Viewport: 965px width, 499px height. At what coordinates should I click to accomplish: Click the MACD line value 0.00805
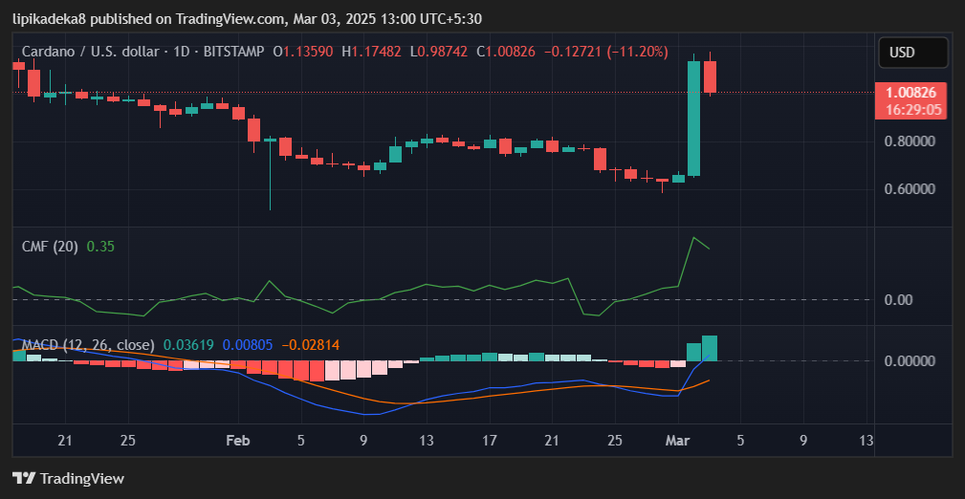(248, 345)
